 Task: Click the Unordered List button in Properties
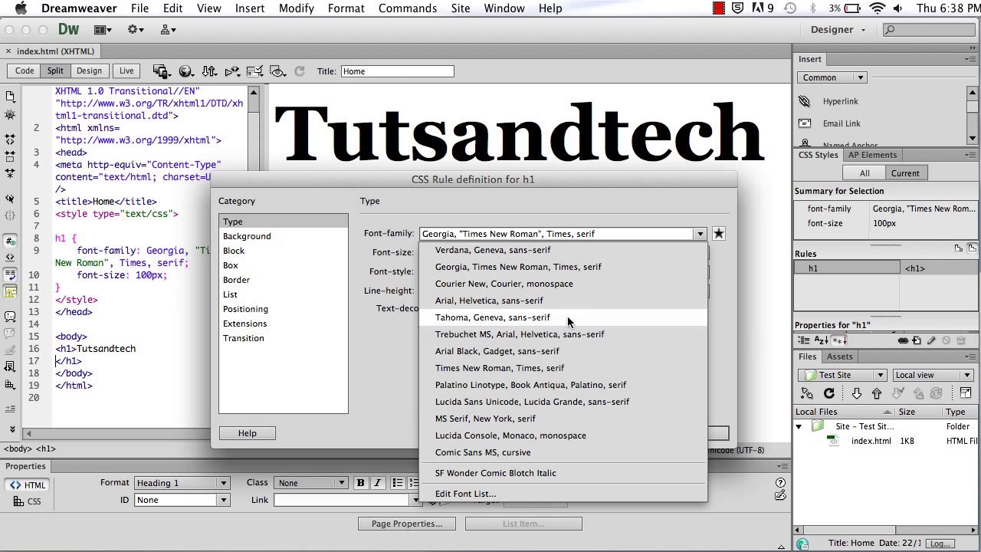(x=398, y=483)
